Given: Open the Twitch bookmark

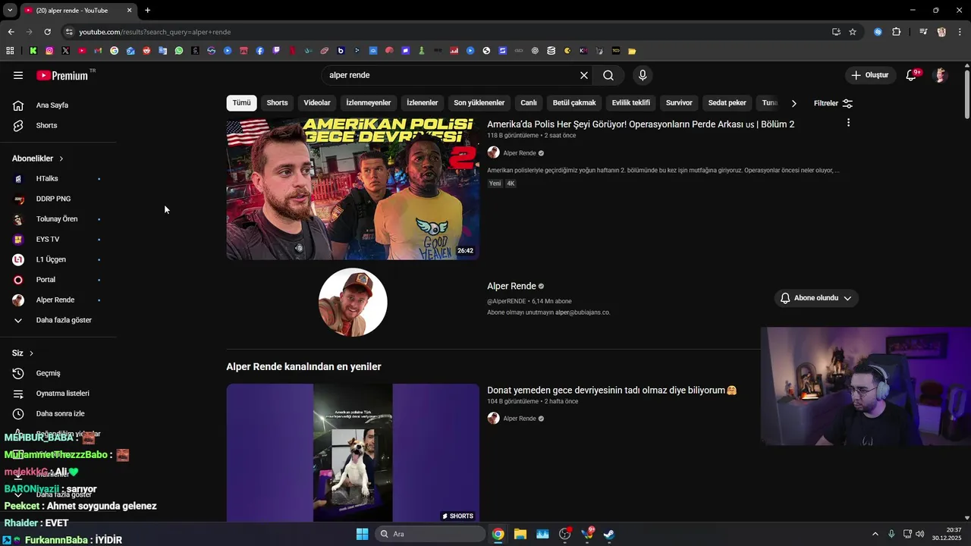Looking at the screenshot, I should 276,51.
